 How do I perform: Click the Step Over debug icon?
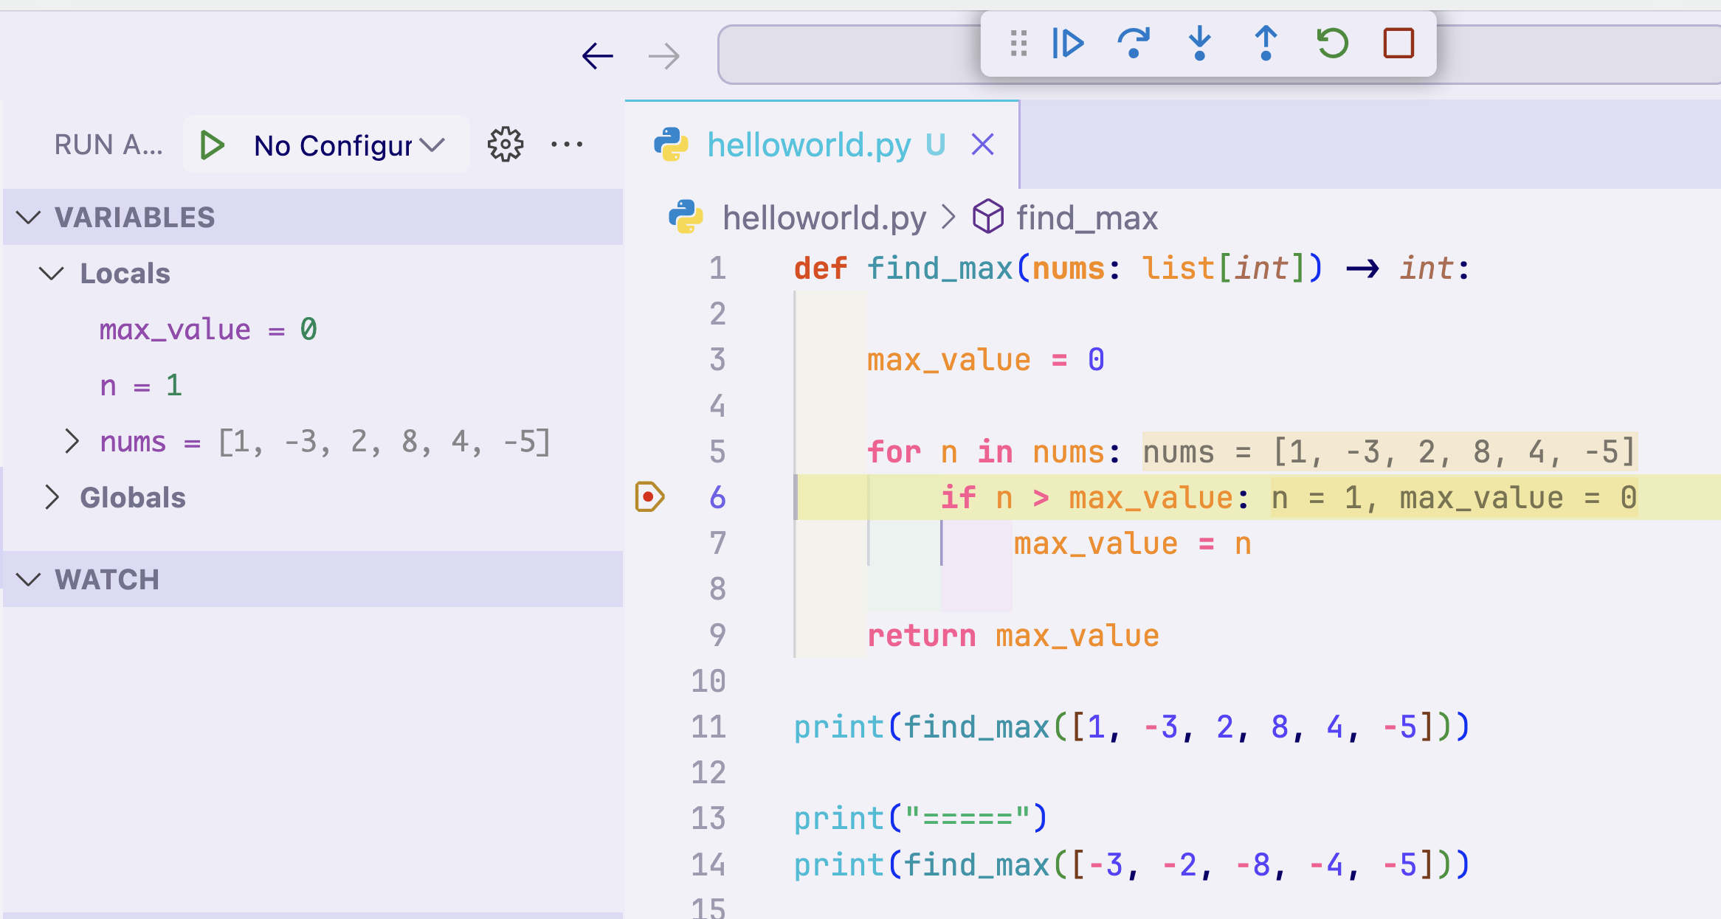click(x=1133, y=44)
